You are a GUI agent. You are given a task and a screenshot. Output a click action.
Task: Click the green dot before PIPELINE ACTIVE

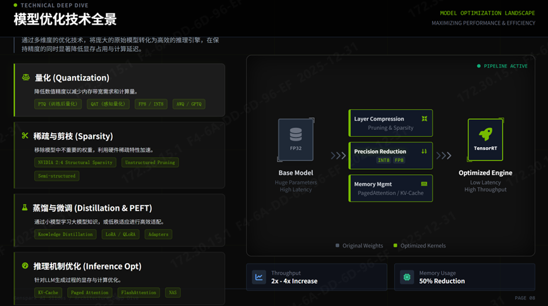pyautogui.click(x=479, y=66)
